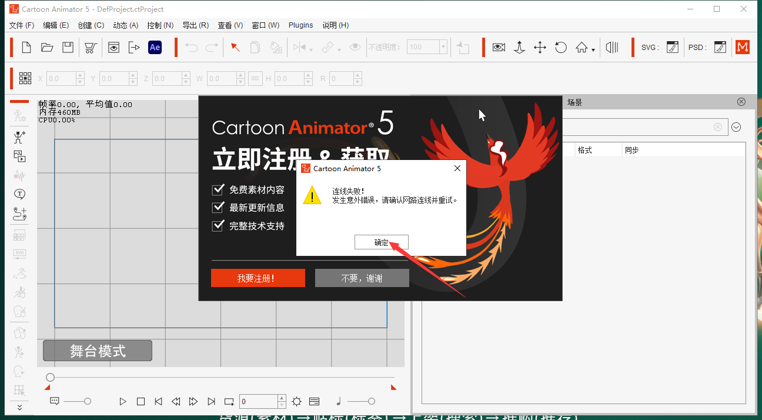
Task: Open the Plugins menu
Action: (x=300, y=25)
